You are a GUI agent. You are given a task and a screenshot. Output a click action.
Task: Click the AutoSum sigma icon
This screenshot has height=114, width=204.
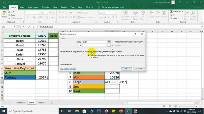coord(171,12)
